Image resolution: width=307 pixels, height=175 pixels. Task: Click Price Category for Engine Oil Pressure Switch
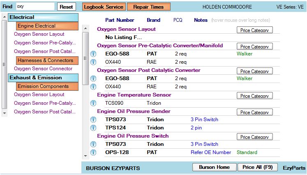[x=255, y=137]
